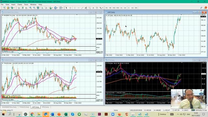Viewport: 208px width, 117px height.
Task: Select the D1 timeframe
Action: pyautogui.click(x=129, y=8)
